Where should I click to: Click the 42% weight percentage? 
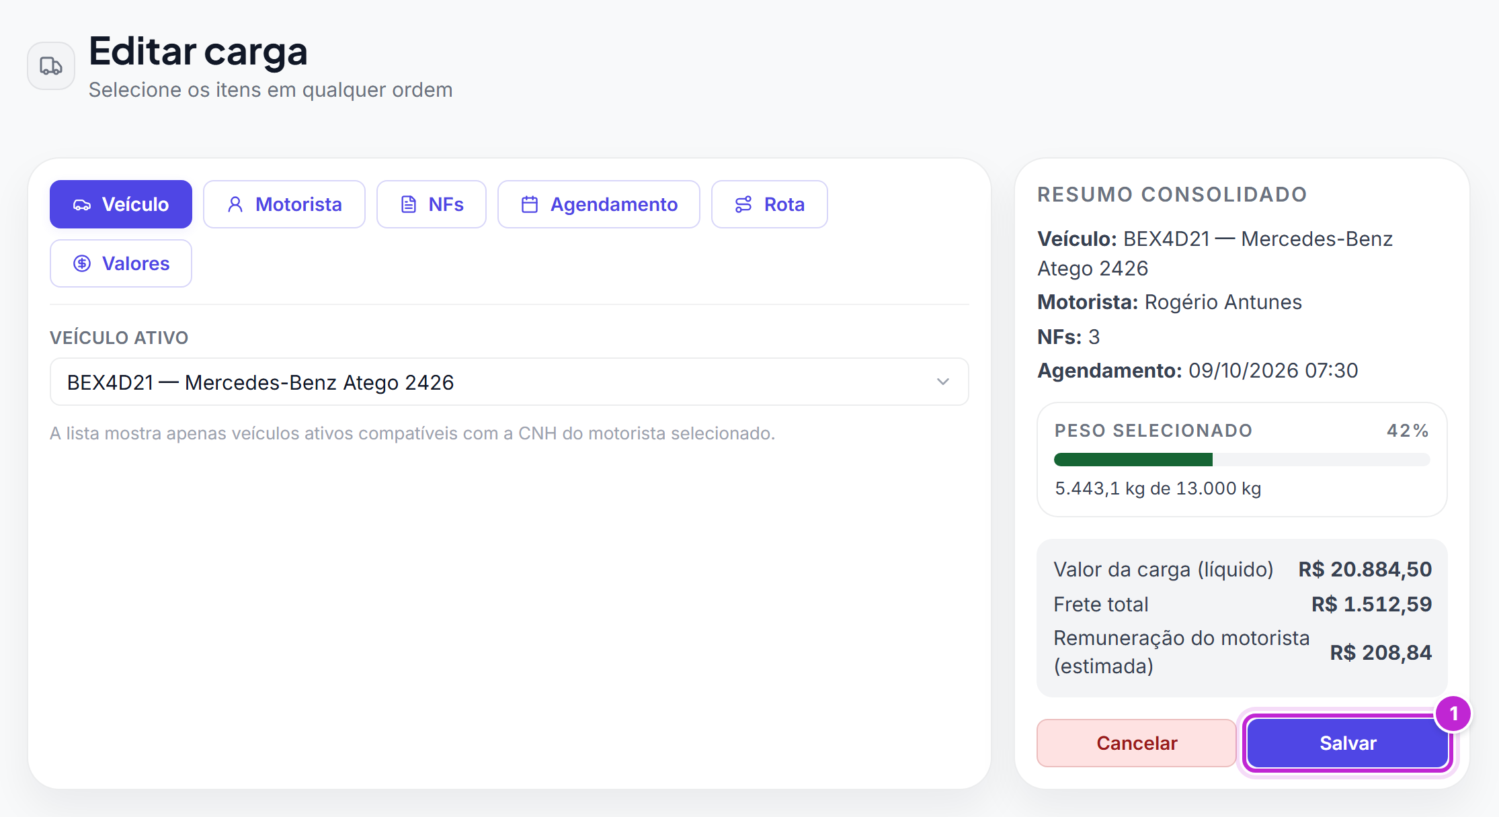1408,431
